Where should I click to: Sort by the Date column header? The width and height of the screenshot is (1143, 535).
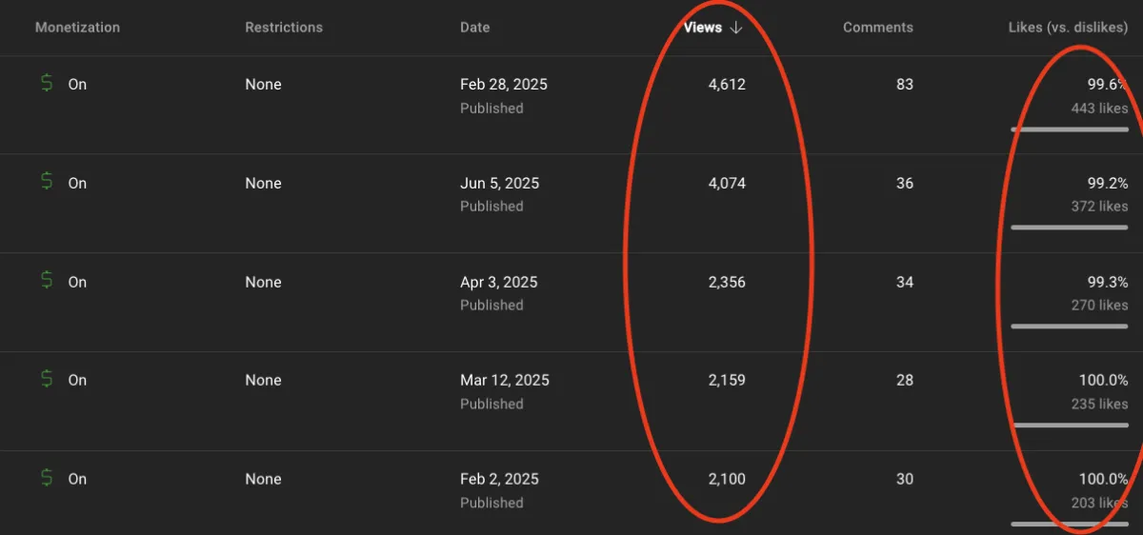[x=475, y=28]
